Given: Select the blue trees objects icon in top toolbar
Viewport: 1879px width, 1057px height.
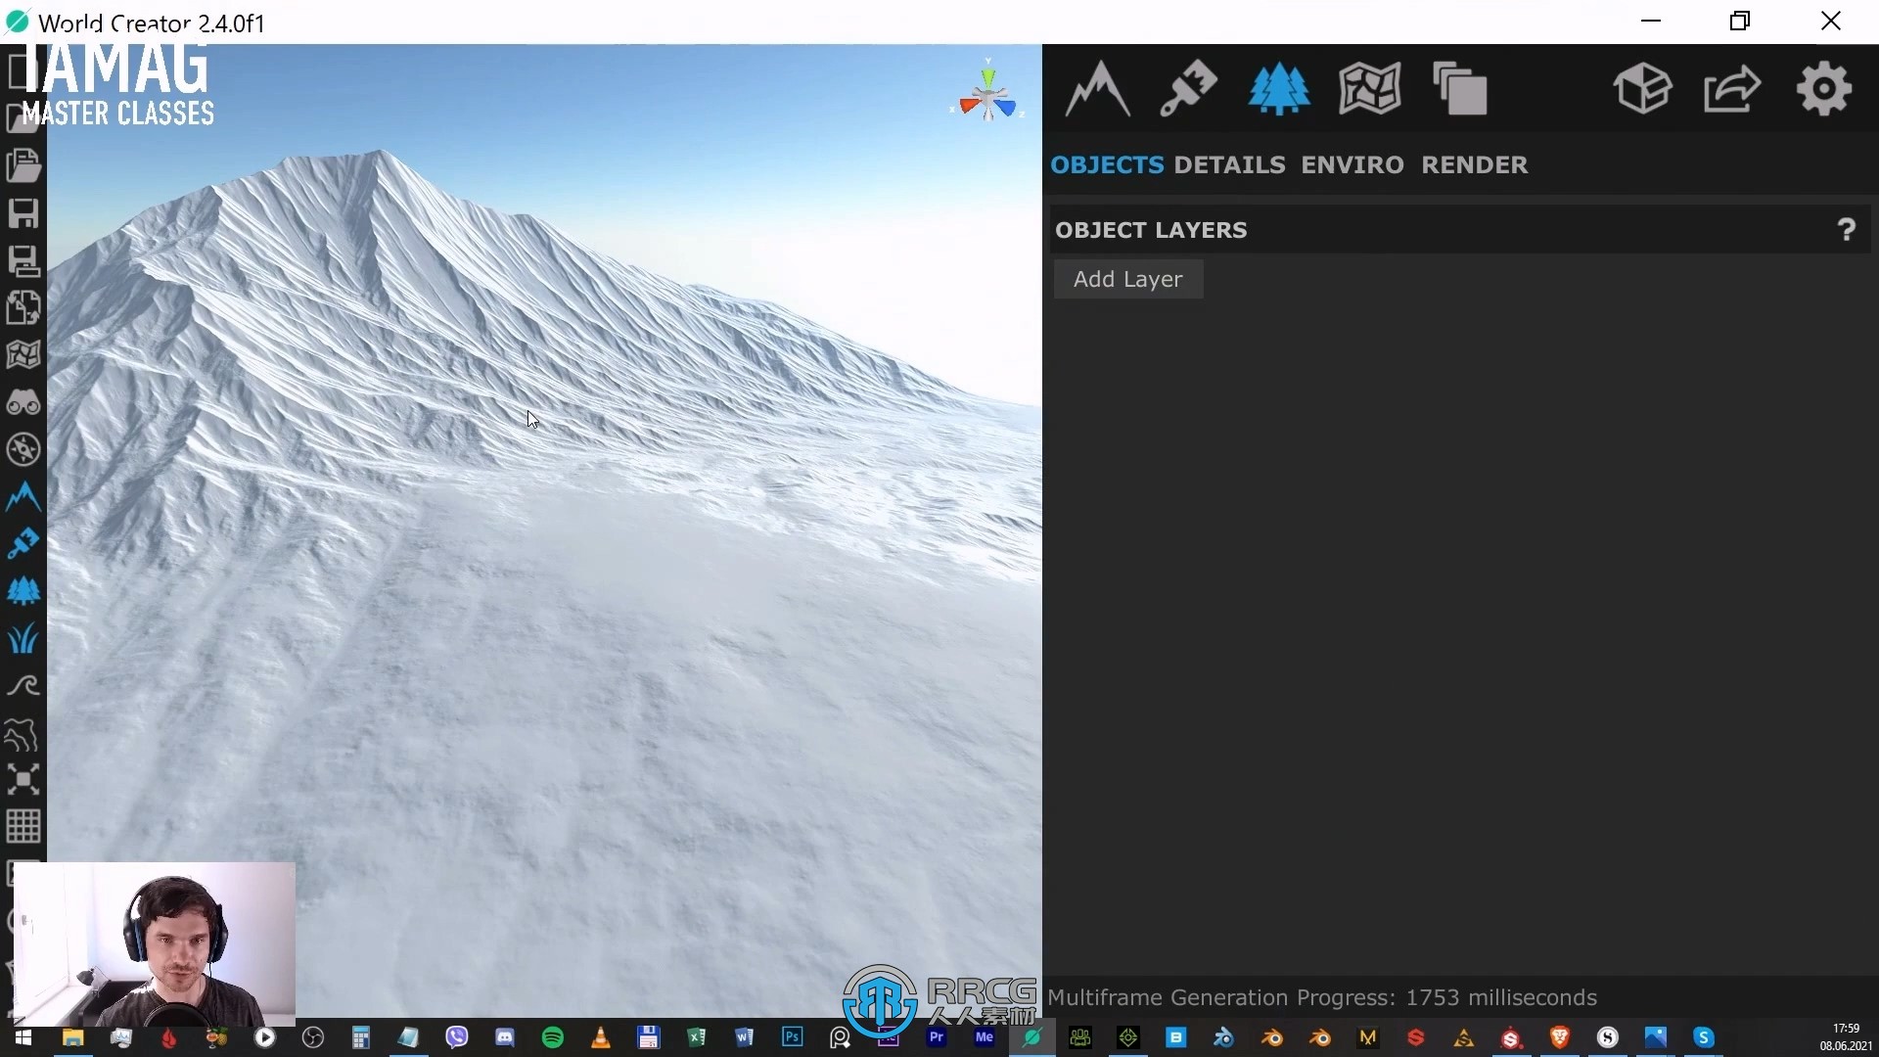Looking at the screenshot, I should click(x=1279, y=89).
